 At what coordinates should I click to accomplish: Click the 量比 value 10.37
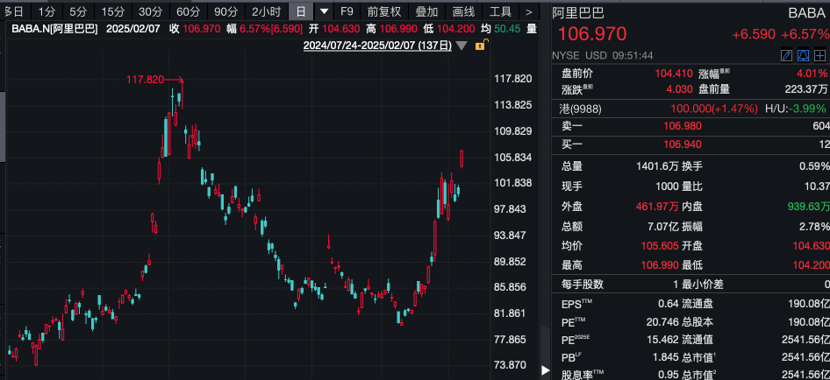pyautogui.click(x=817, y=186)
